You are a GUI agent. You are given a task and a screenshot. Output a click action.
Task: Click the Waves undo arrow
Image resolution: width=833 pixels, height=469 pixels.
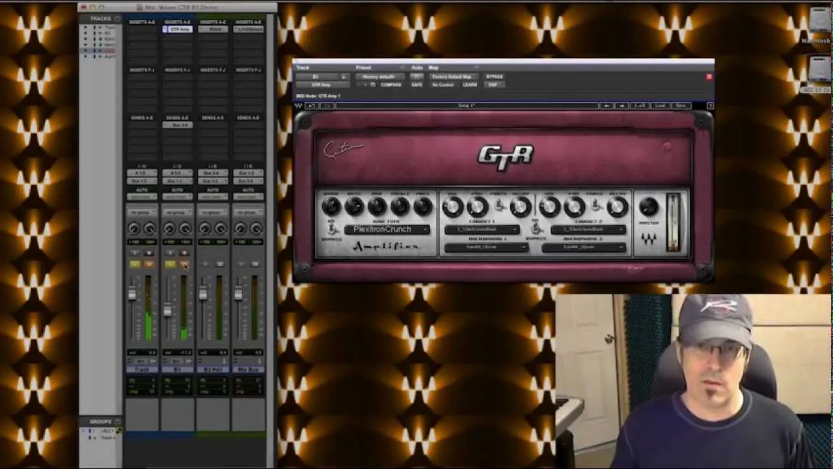[311, 106]
